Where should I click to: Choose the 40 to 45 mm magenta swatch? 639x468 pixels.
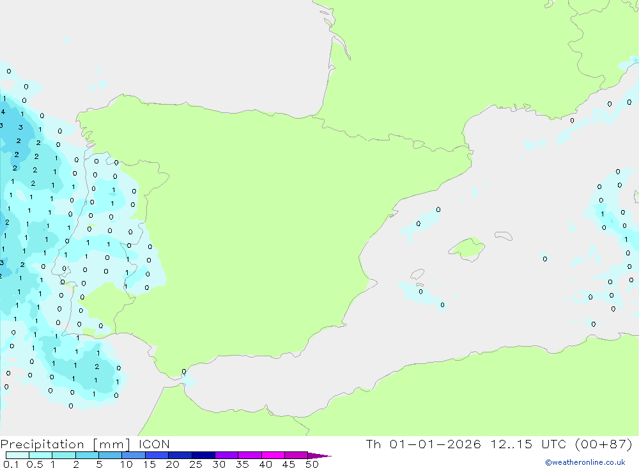(x=273, y=455)
